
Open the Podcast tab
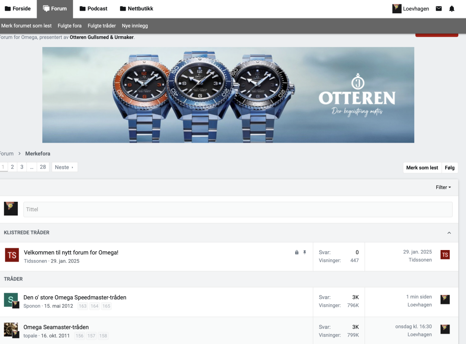pyautogui.click(x=94, y=9)
